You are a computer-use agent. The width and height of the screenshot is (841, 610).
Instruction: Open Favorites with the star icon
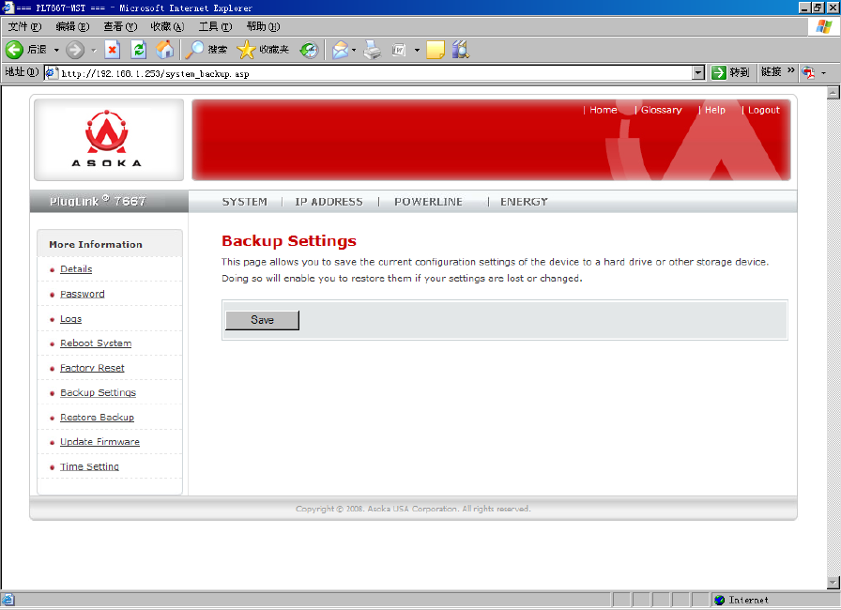pyautogui.click(x=246, y=50)
